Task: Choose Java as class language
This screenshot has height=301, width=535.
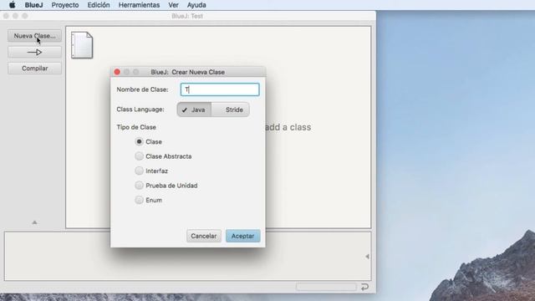Action: (194, 110)
